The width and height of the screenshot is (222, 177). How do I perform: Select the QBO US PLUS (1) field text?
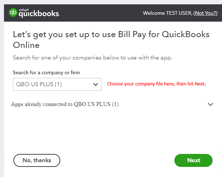[39, 84]
